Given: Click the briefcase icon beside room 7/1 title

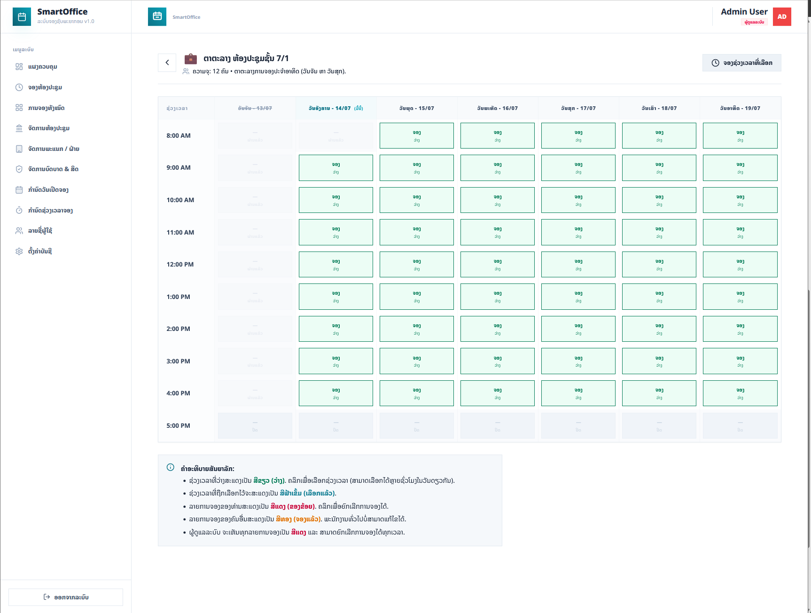Looking at the screenshot, I should point(191,59).
